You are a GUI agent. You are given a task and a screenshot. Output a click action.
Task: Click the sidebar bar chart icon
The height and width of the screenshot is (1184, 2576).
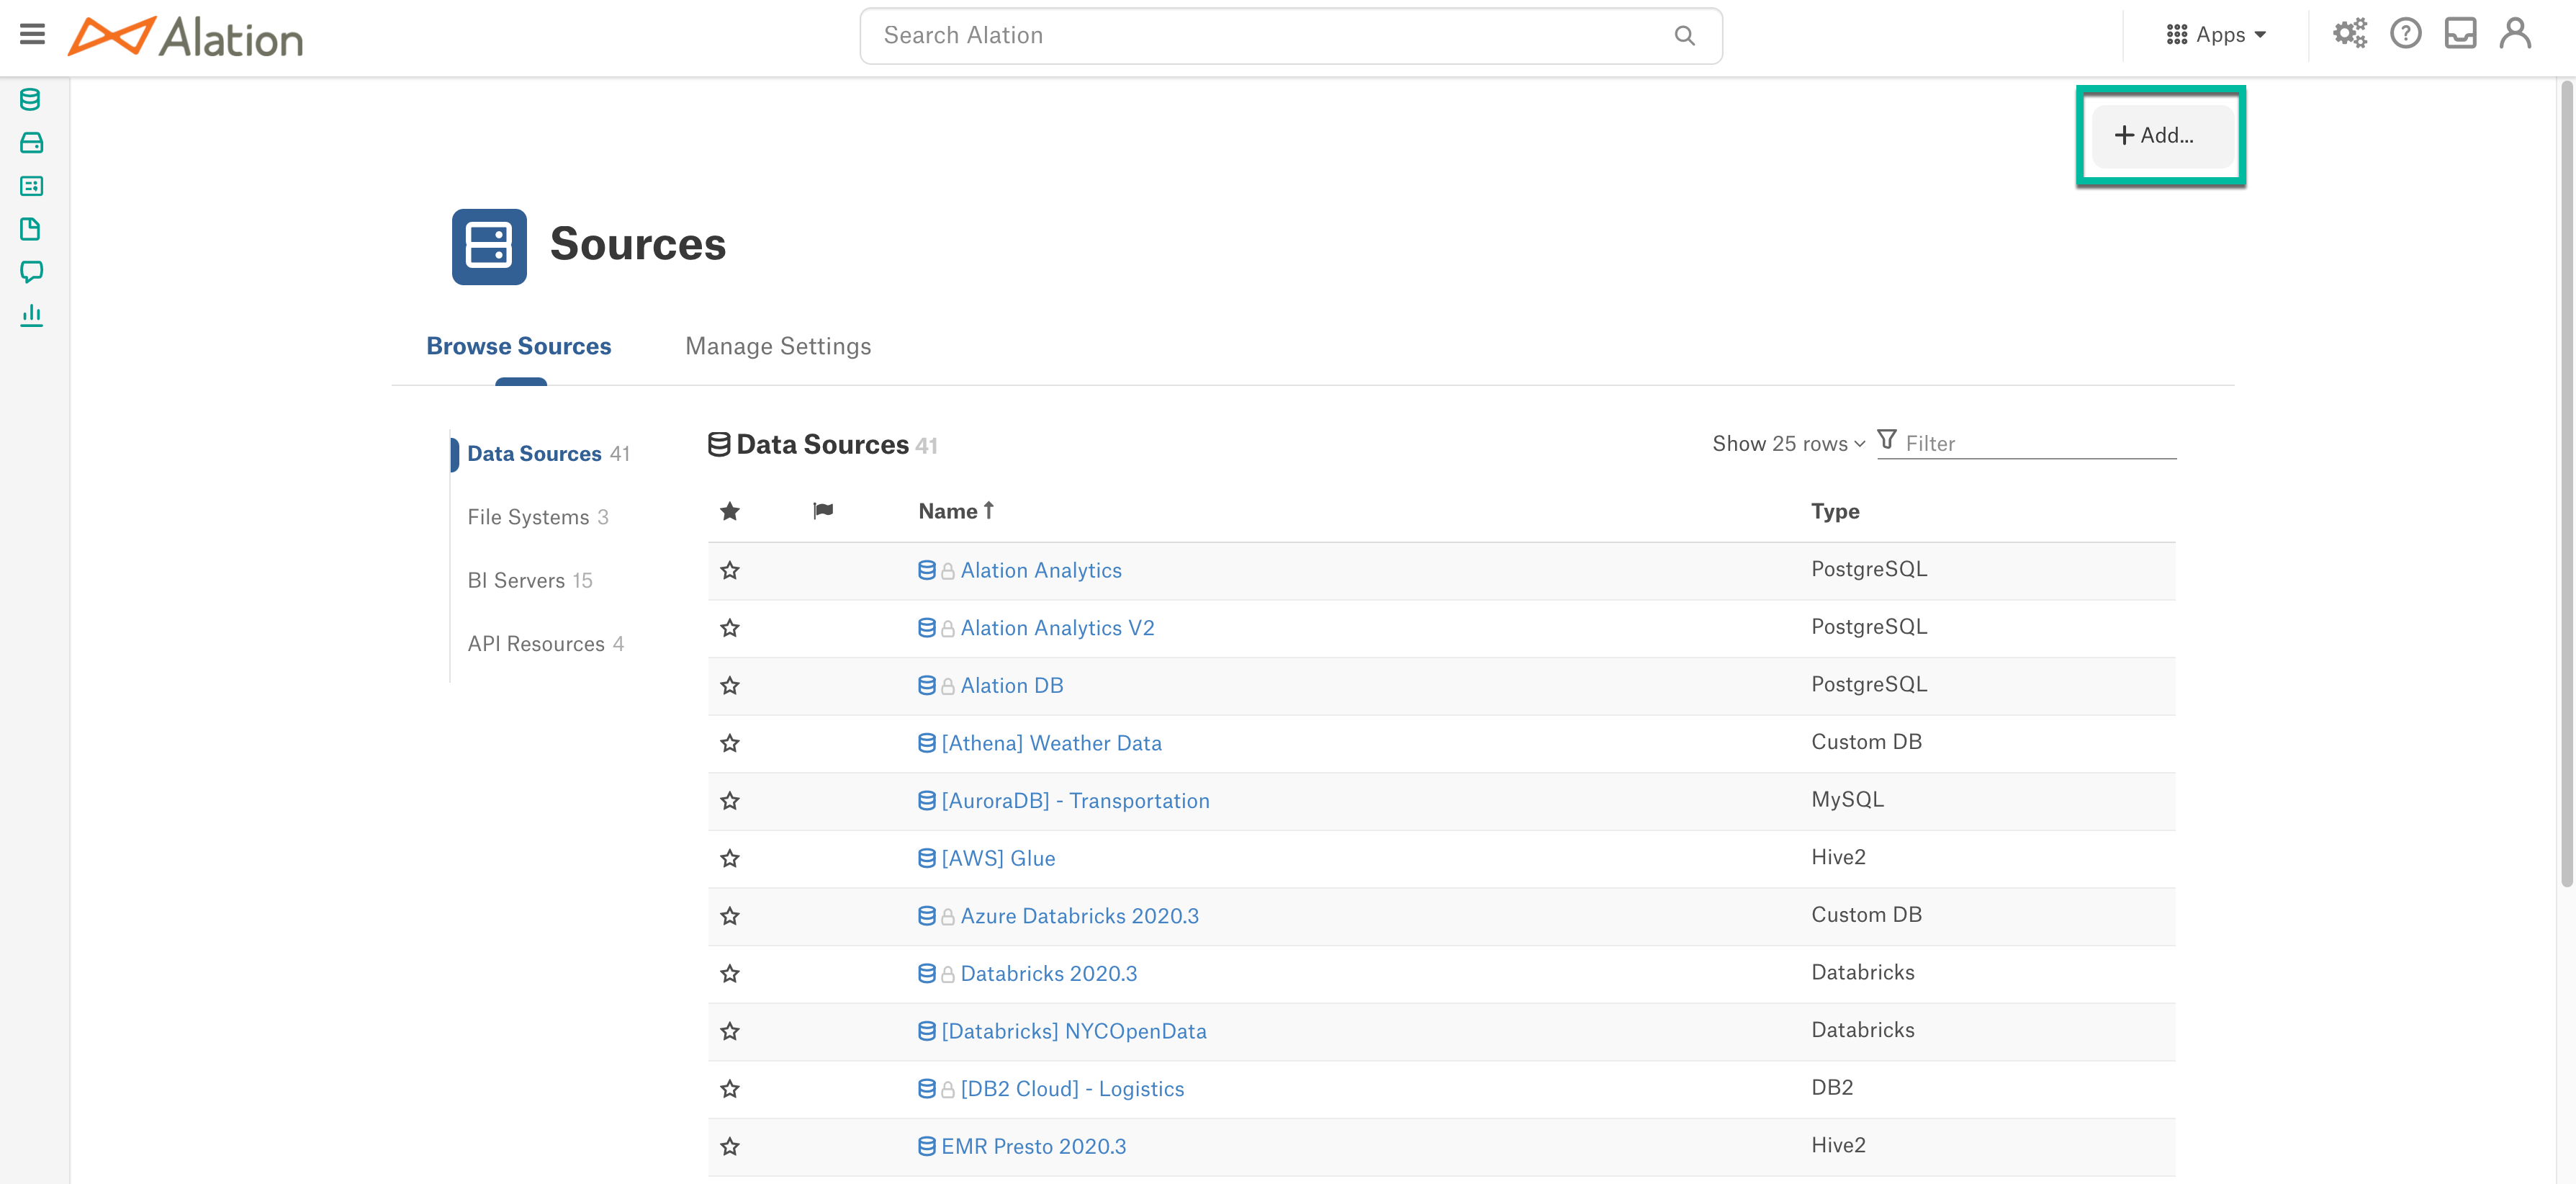click(31, 315)
